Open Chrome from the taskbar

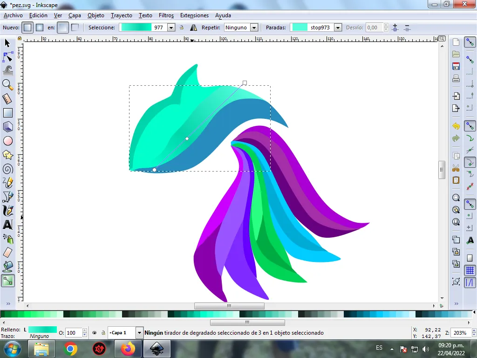click(70, 349)
